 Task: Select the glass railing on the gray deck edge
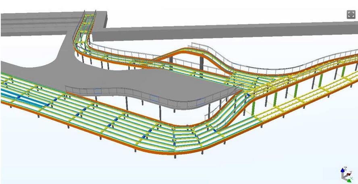121,94
